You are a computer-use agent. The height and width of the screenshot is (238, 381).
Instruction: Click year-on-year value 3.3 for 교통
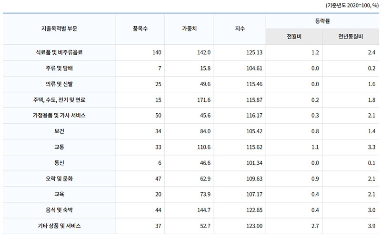[x=371, y=147]
